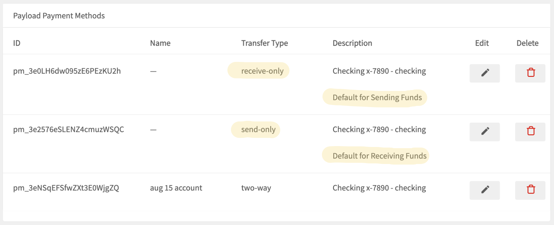Screen dimensions: 554x225
Task: Click the Description column header
Action: click(x=352, y=43)
